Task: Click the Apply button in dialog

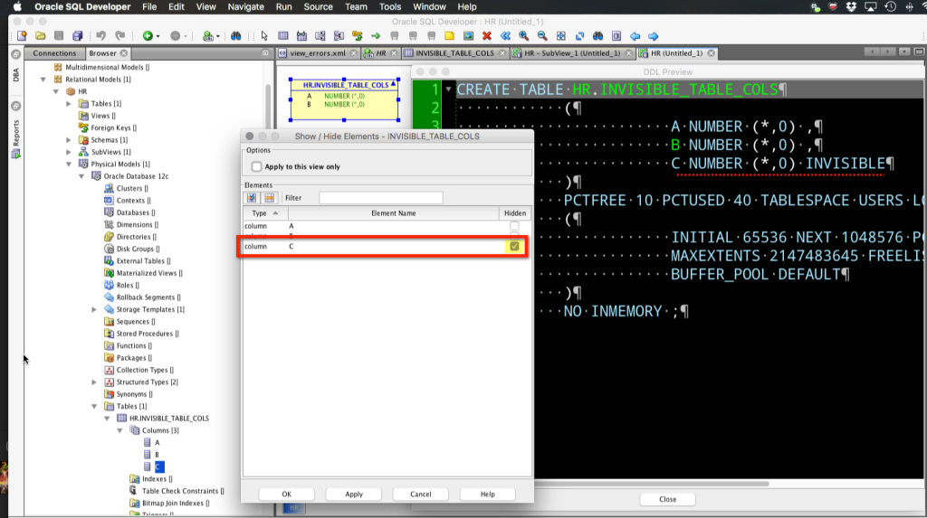Action: [x=354, y=494]
